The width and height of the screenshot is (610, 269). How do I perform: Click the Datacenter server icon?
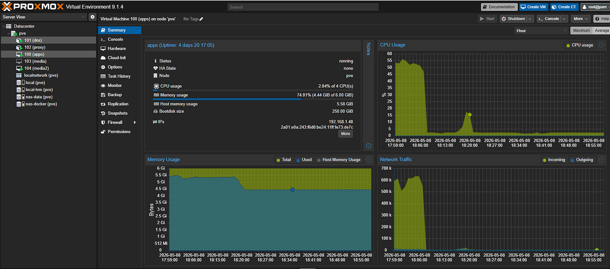click(x=9, y=26)
